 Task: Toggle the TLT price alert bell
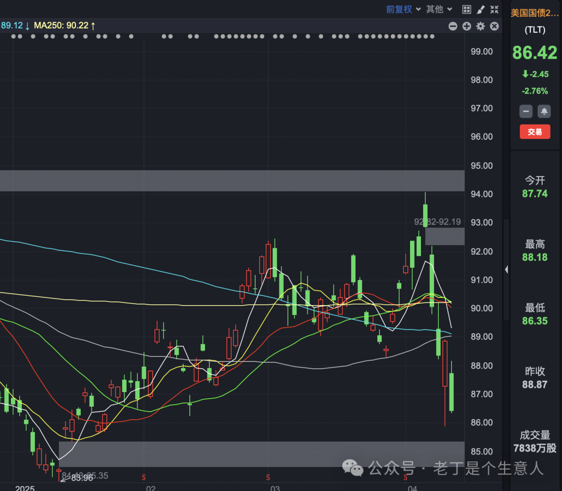(x=544, y=111)
